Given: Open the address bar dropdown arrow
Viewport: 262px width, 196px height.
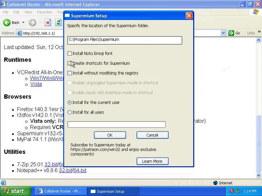Looking at the screenshot, I should (x=223, y=33).
